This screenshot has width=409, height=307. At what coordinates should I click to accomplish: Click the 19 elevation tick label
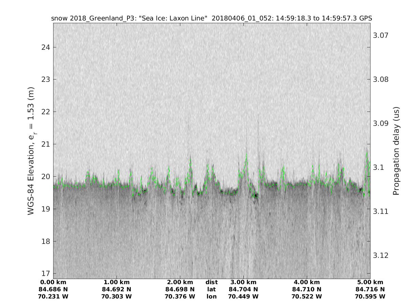[x=46, y=209]
